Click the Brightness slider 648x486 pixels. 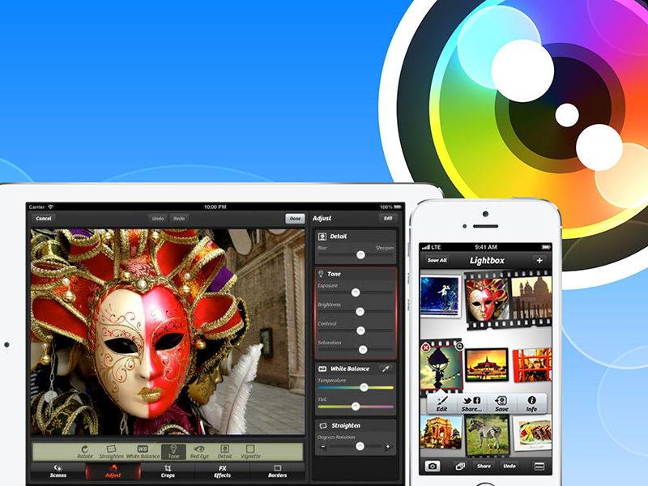coord(355,312)
